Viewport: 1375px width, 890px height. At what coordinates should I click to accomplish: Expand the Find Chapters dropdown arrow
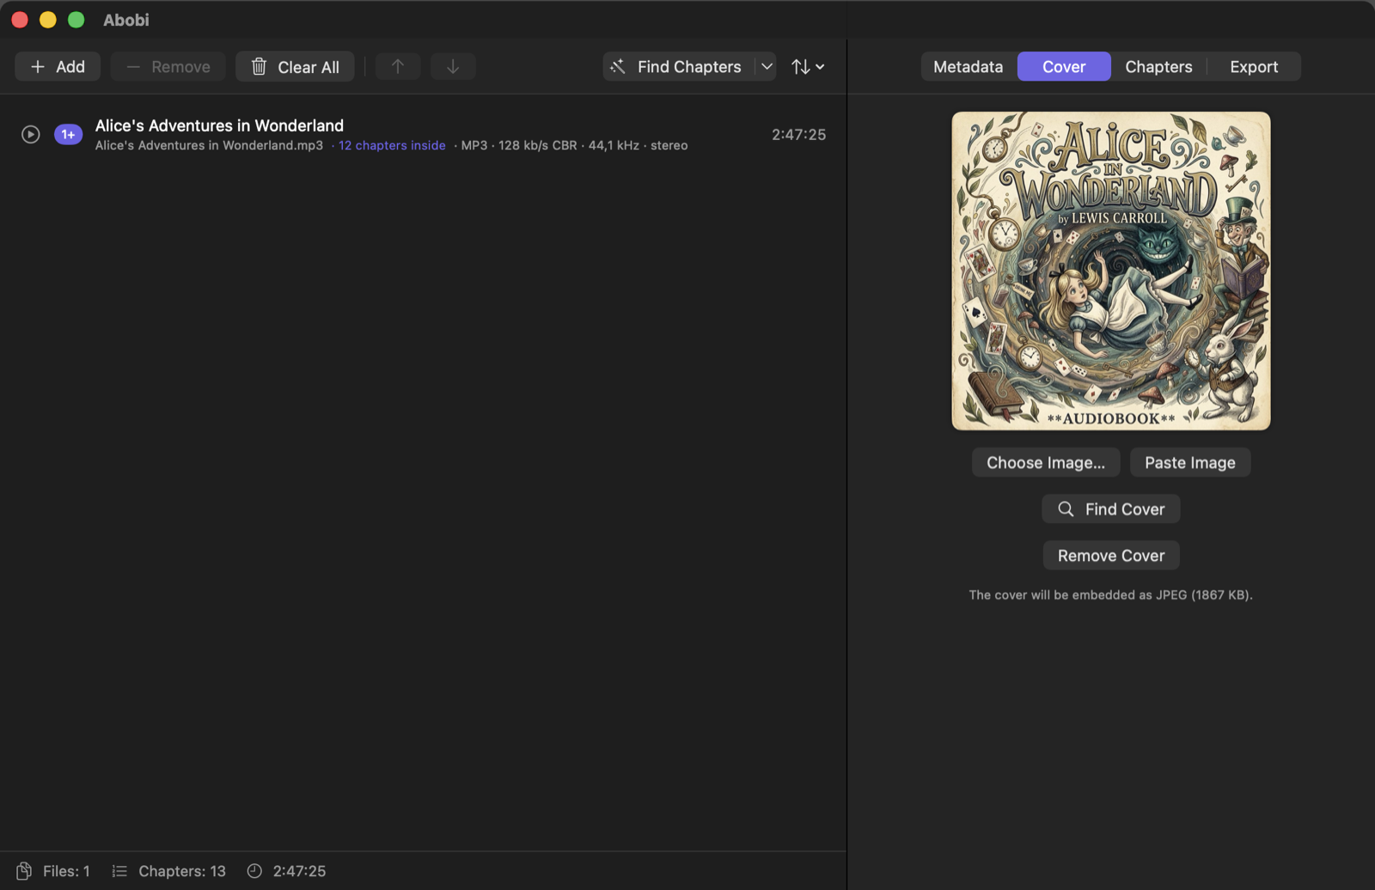click(767, 67)
